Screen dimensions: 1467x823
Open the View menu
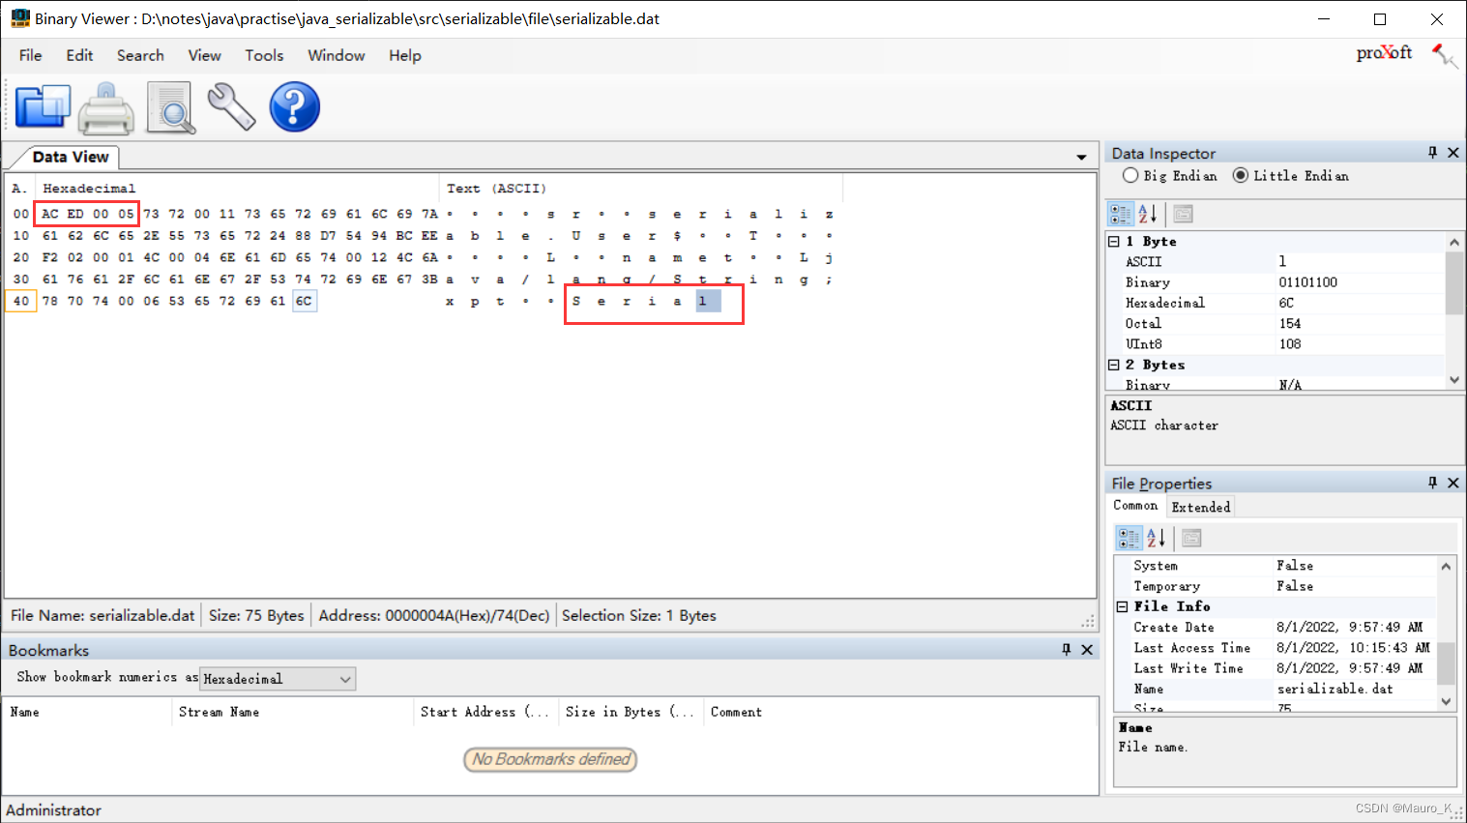204,55
